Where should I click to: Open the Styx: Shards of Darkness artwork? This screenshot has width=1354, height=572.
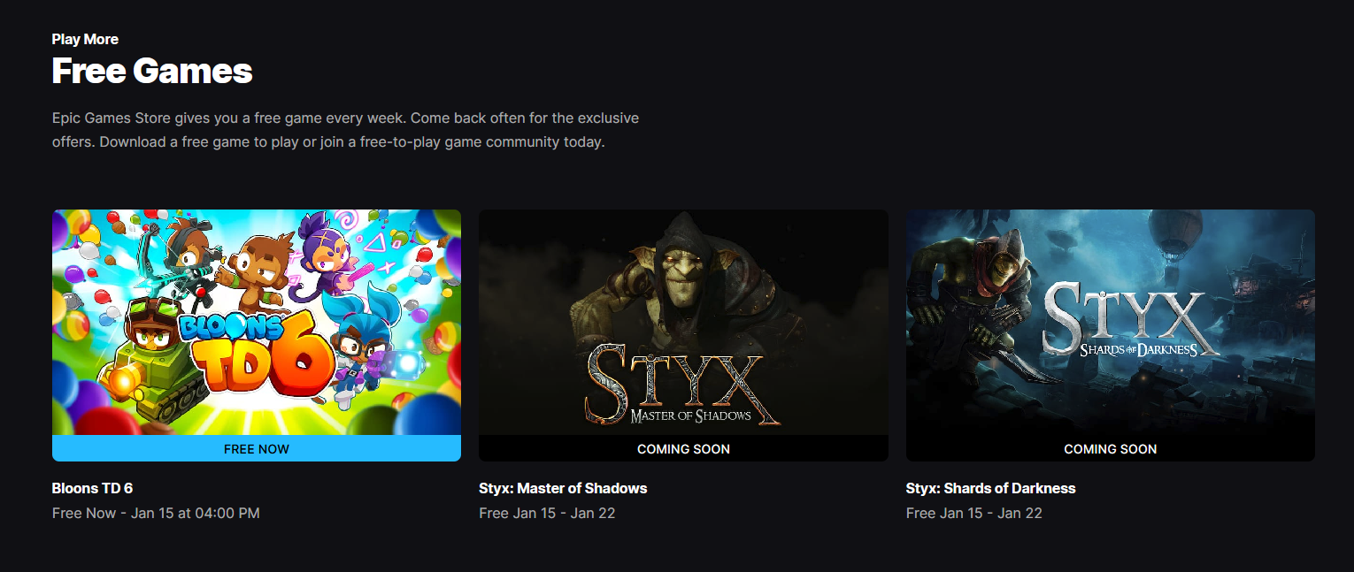(1110, 322)
